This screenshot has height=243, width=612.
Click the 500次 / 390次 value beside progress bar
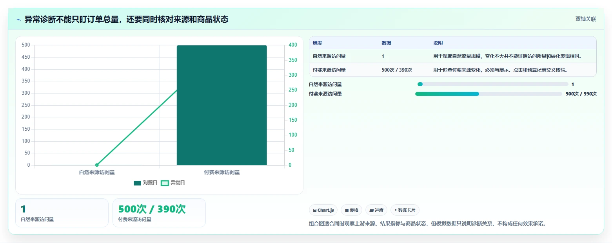581,94
